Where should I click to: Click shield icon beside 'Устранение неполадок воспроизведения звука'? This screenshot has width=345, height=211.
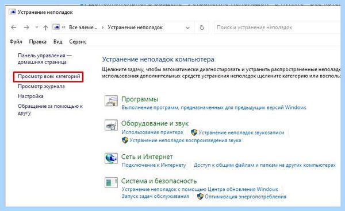(x=125, y=140)
